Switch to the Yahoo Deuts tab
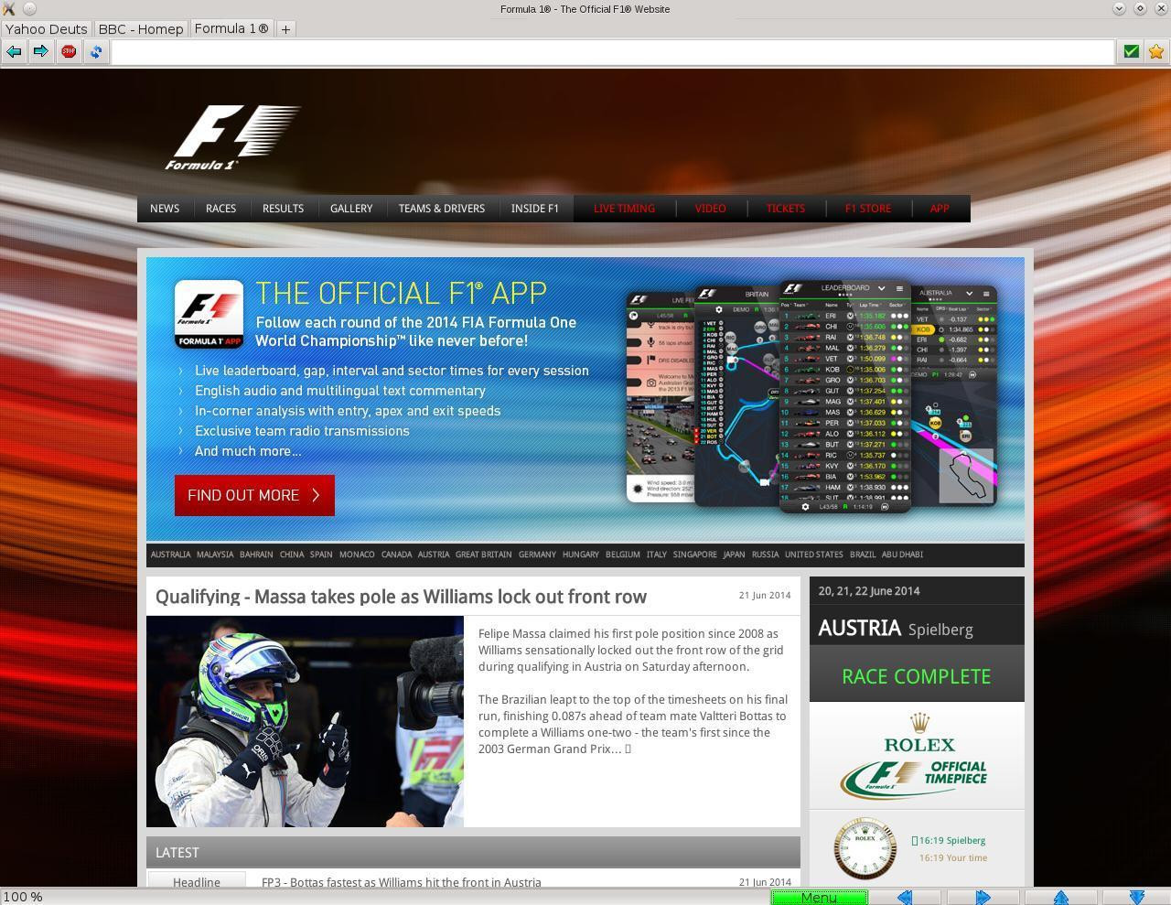Screen dimensions: 1171x905 (47, 29)
